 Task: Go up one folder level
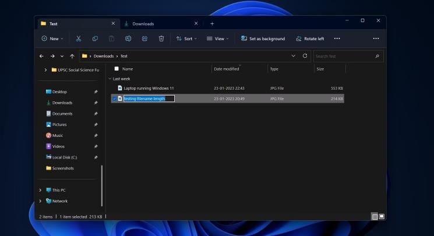72,56
